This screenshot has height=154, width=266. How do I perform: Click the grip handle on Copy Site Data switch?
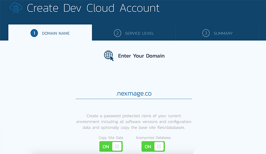117,146
